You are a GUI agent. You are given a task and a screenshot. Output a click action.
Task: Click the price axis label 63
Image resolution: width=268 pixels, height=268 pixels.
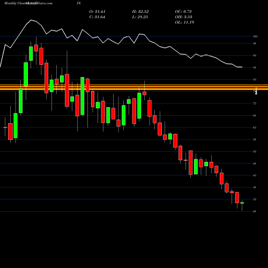click(255, 128)
